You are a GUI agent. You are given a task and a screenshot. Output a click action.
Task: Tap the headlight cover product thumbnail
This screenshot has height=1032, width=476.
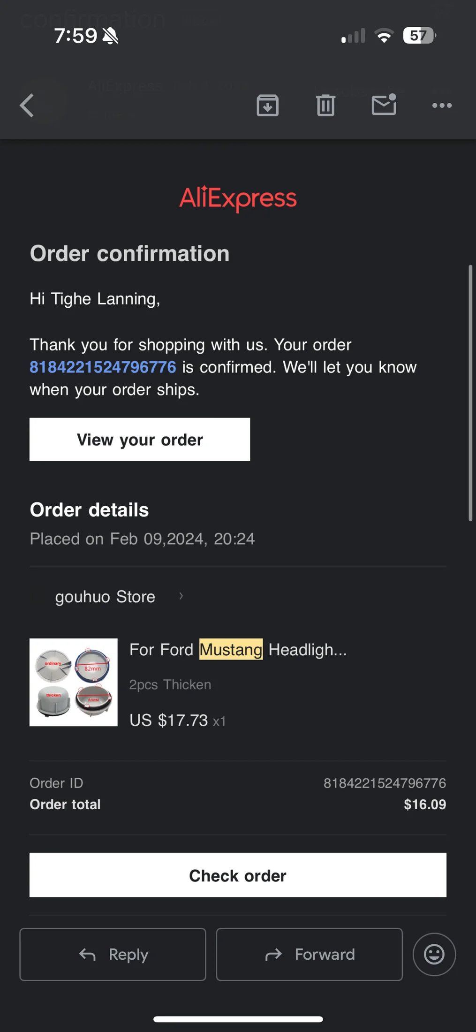coord(74,682)
